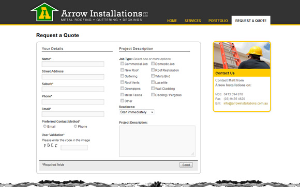Go to the SERVICES page
300x187 pixels.
pyautogui.click(x=192, y=21)
